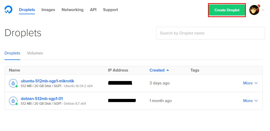The image size is (270, 131).
Task: Expand the account menu chevron beside avatar
Action: pyautogui.click(x=263, y=10)
